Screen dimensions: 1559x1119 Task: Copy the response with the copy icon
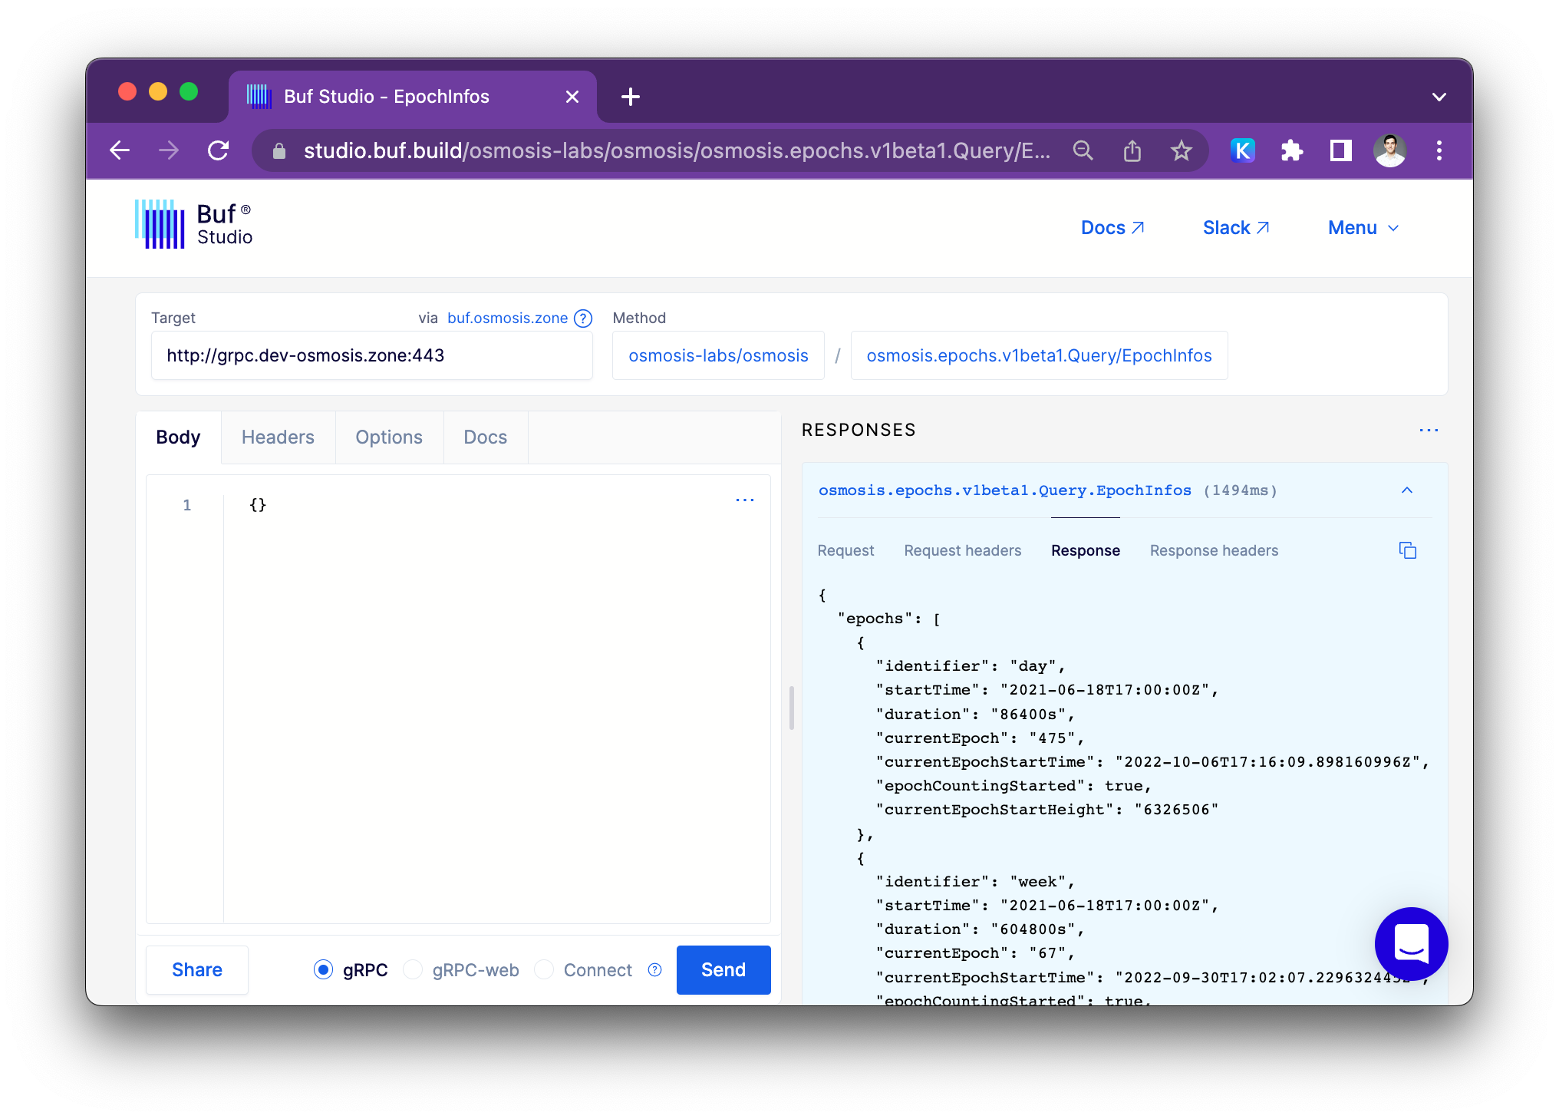[x=1407, y=550]
